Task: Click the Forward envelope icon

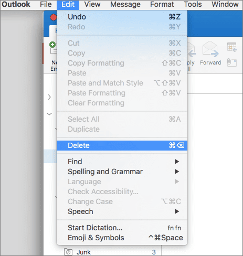Action: click(x=210, y=49)
